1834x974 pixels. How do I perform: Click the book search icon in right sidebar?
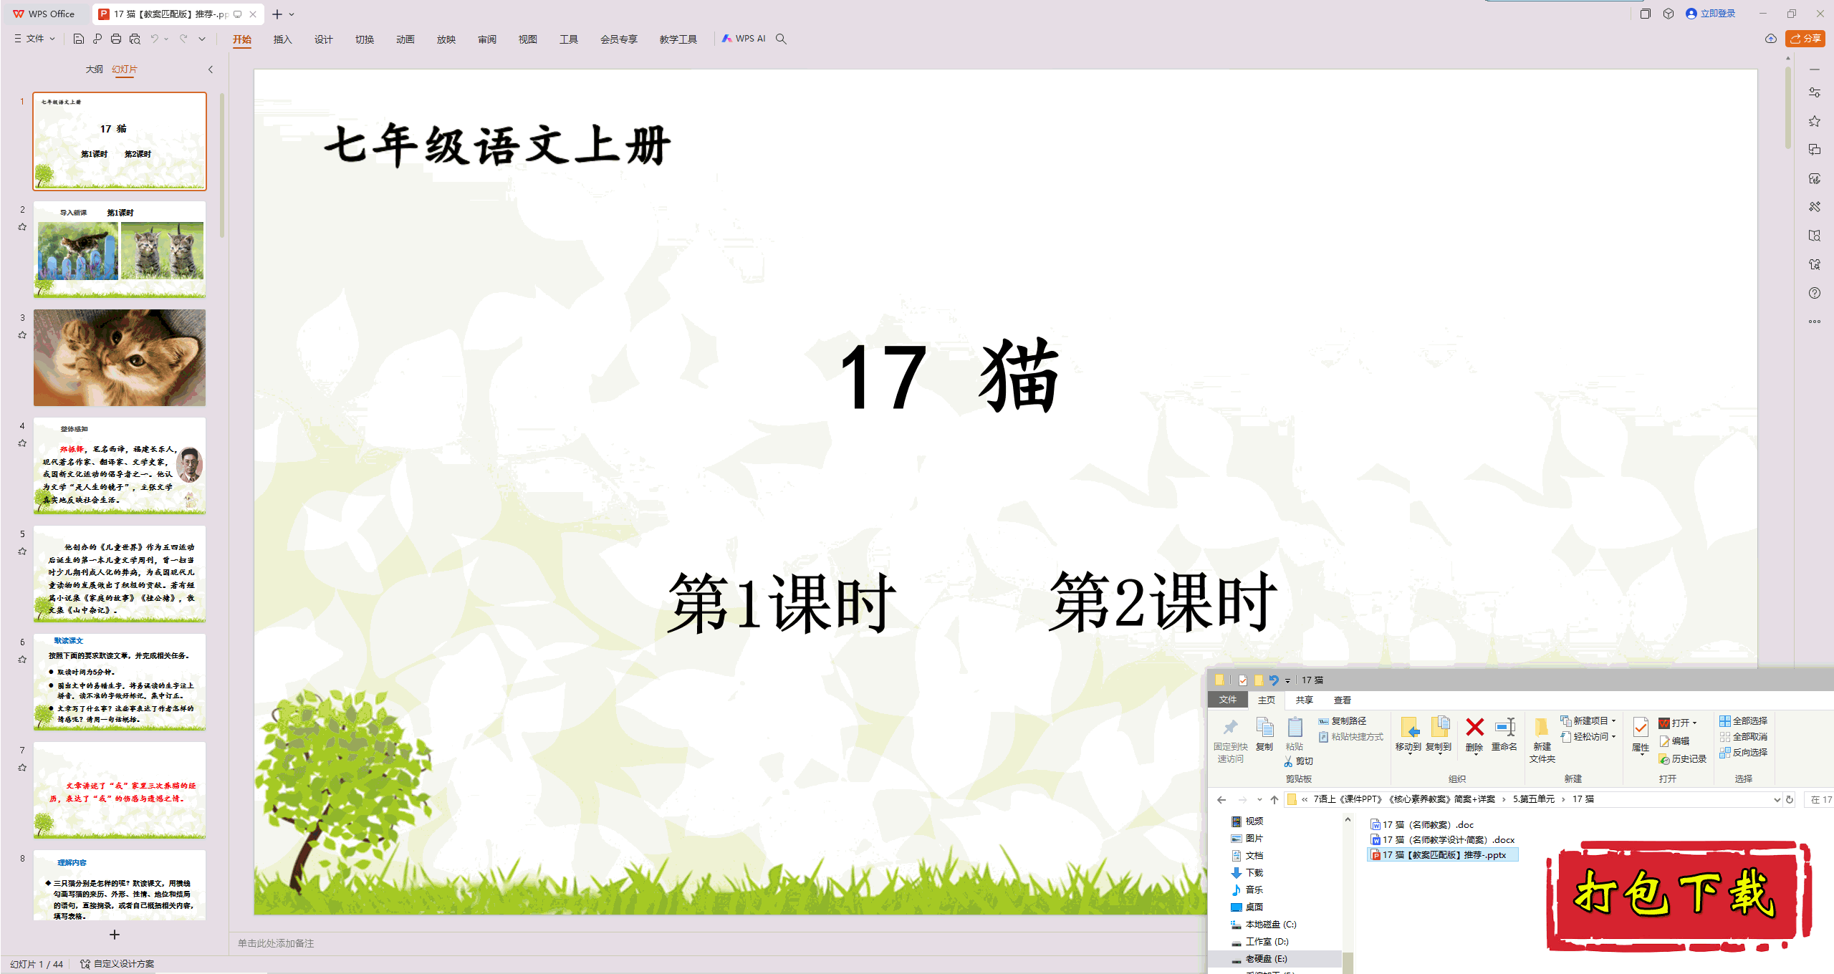1815,236
